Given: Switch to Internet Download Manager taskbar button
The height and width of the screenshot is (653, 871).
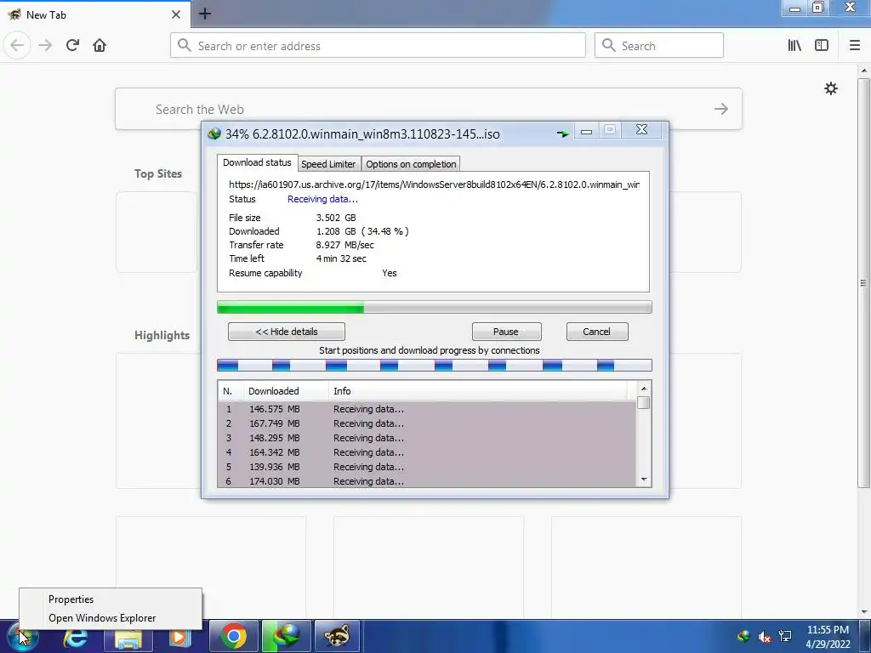Looking at the screenshot, I should (286, 636).
